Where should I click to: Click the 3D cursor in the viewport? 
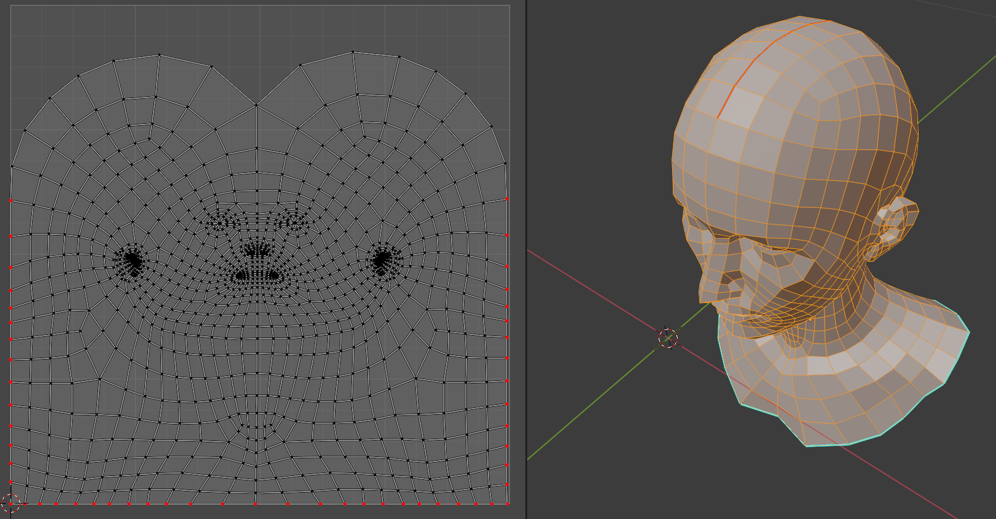click(x=668, y=338)
